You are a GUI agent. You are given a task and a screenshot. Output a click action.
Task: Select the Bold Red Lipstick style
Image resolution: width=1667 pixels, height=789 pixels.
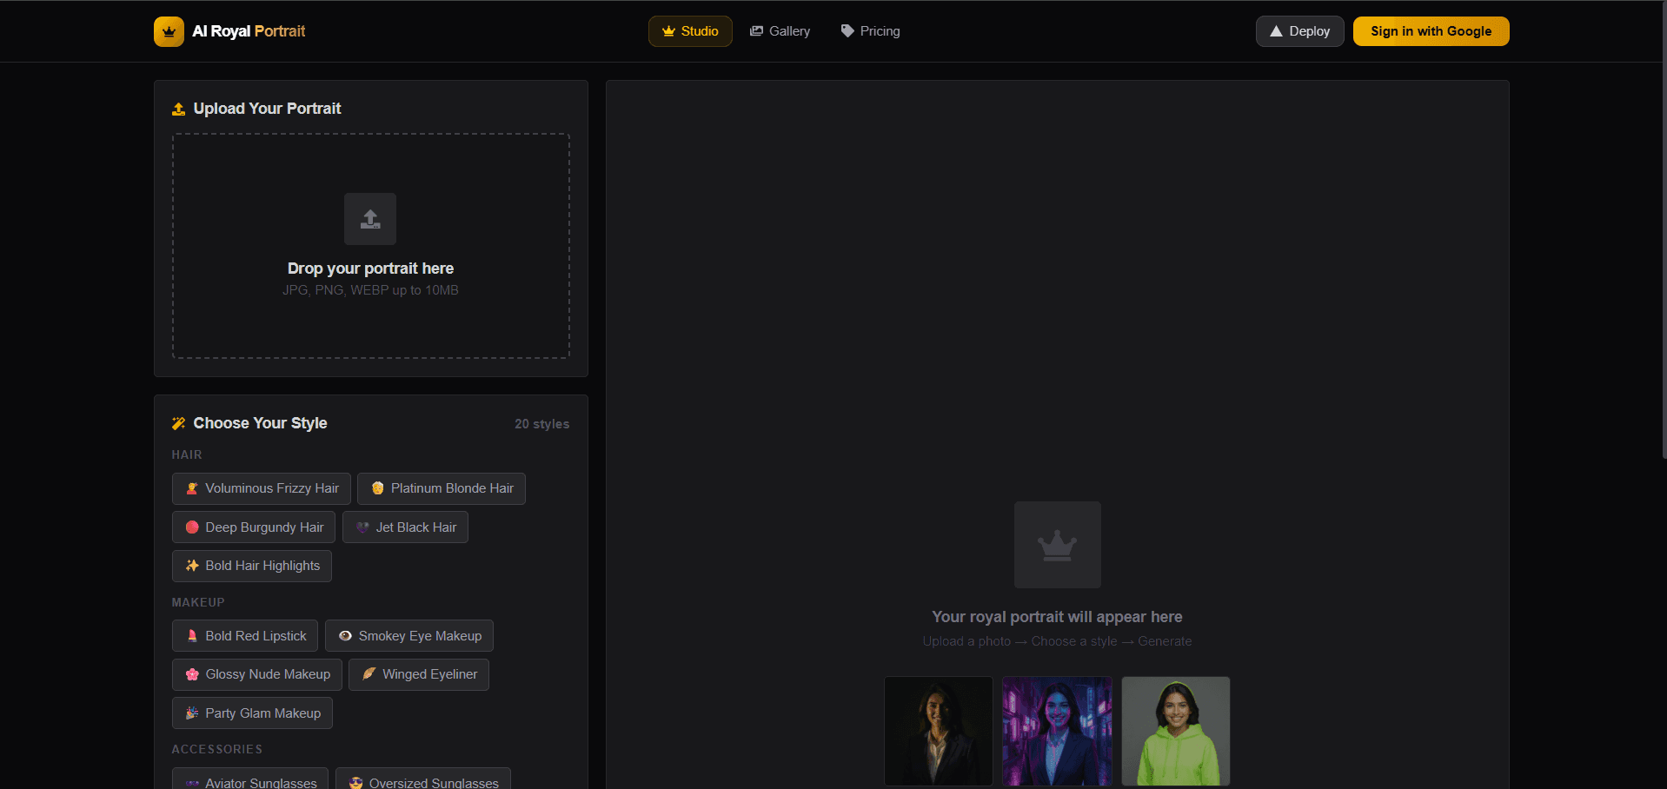(245, 636)
